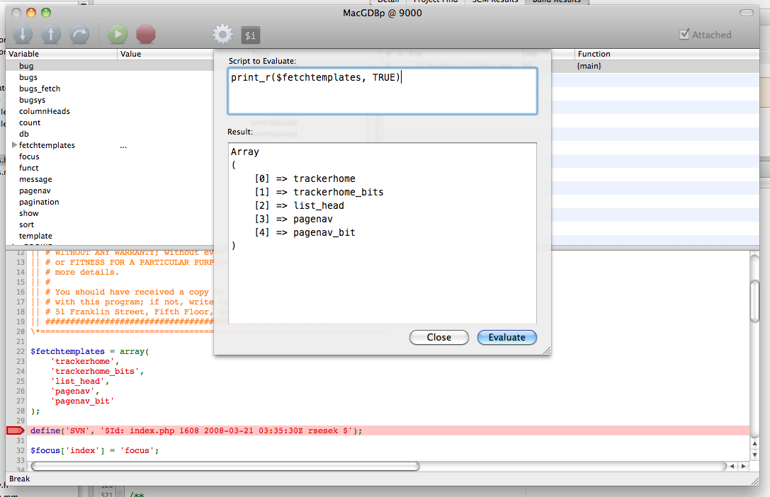Image resolution: width=770 pixels, height=497 pixels.
Task: Click the source view vertical scrollbar thumb
Action: pos(755,301)
